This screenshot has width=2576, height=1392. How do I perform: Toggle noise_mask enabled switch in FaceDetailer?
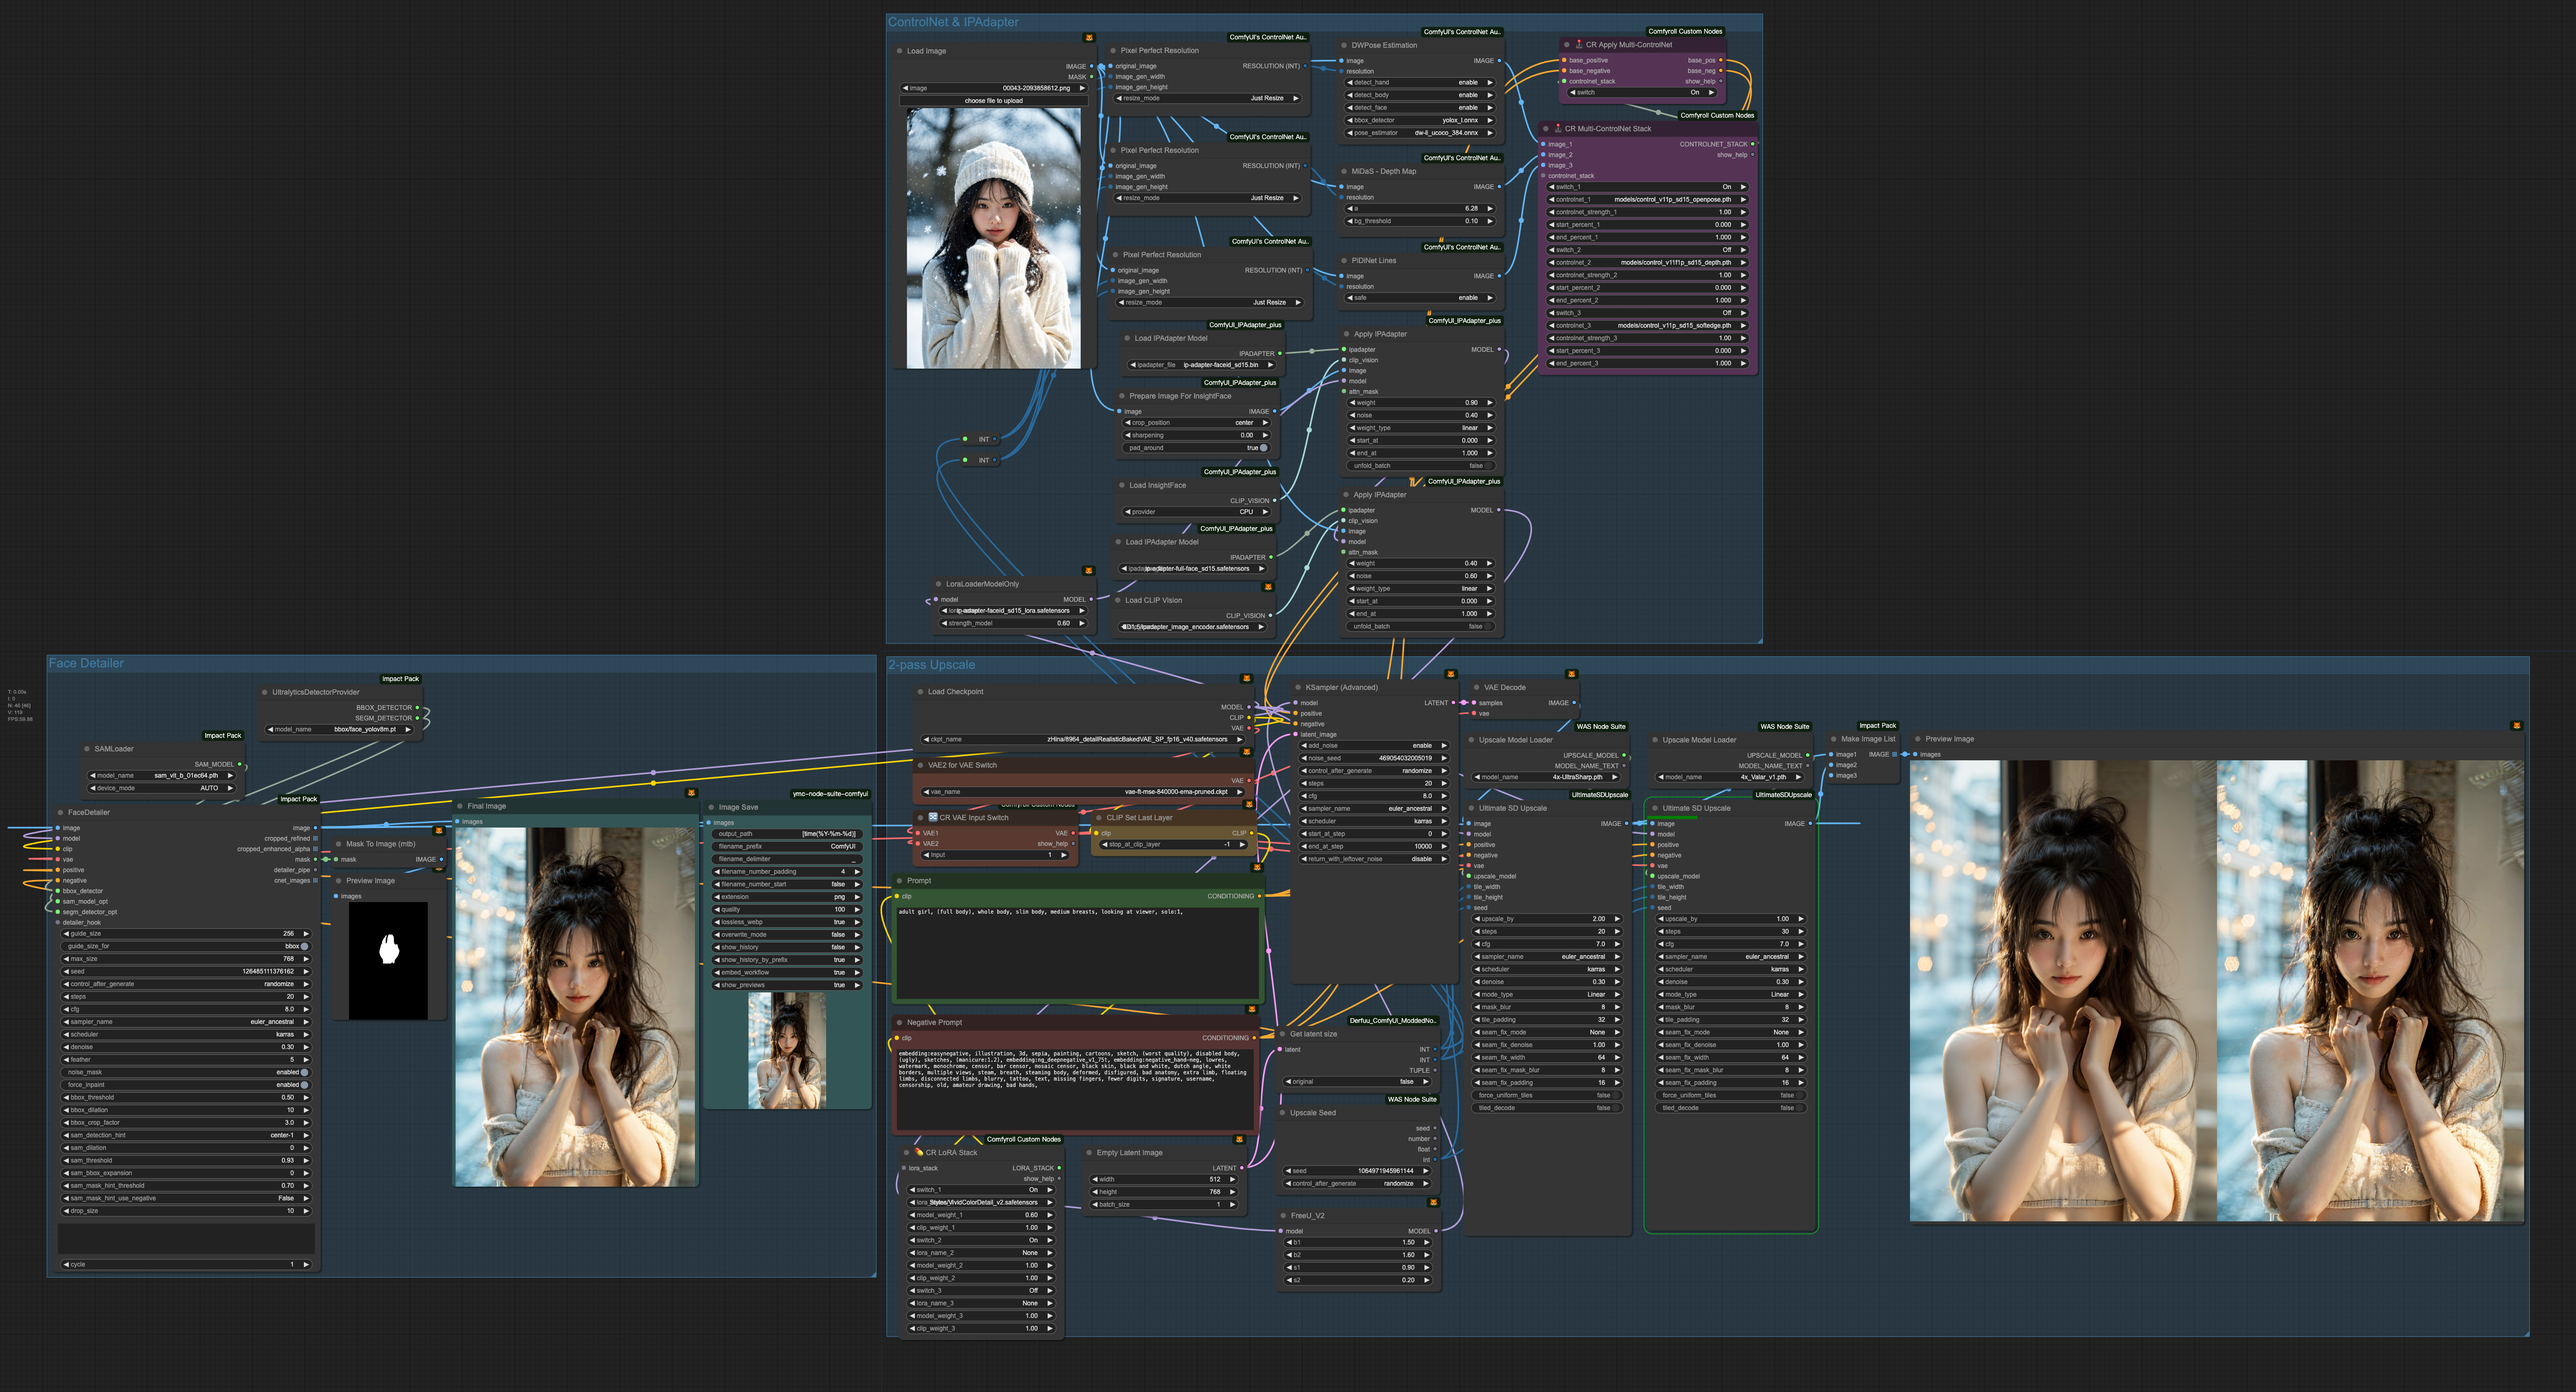[x=304, y=1072]
